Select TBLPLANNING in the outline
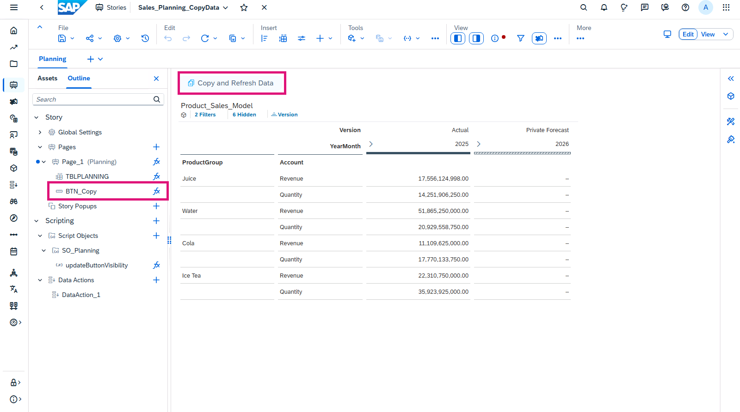This screenshot has height=412, width=740. point(87,176)
